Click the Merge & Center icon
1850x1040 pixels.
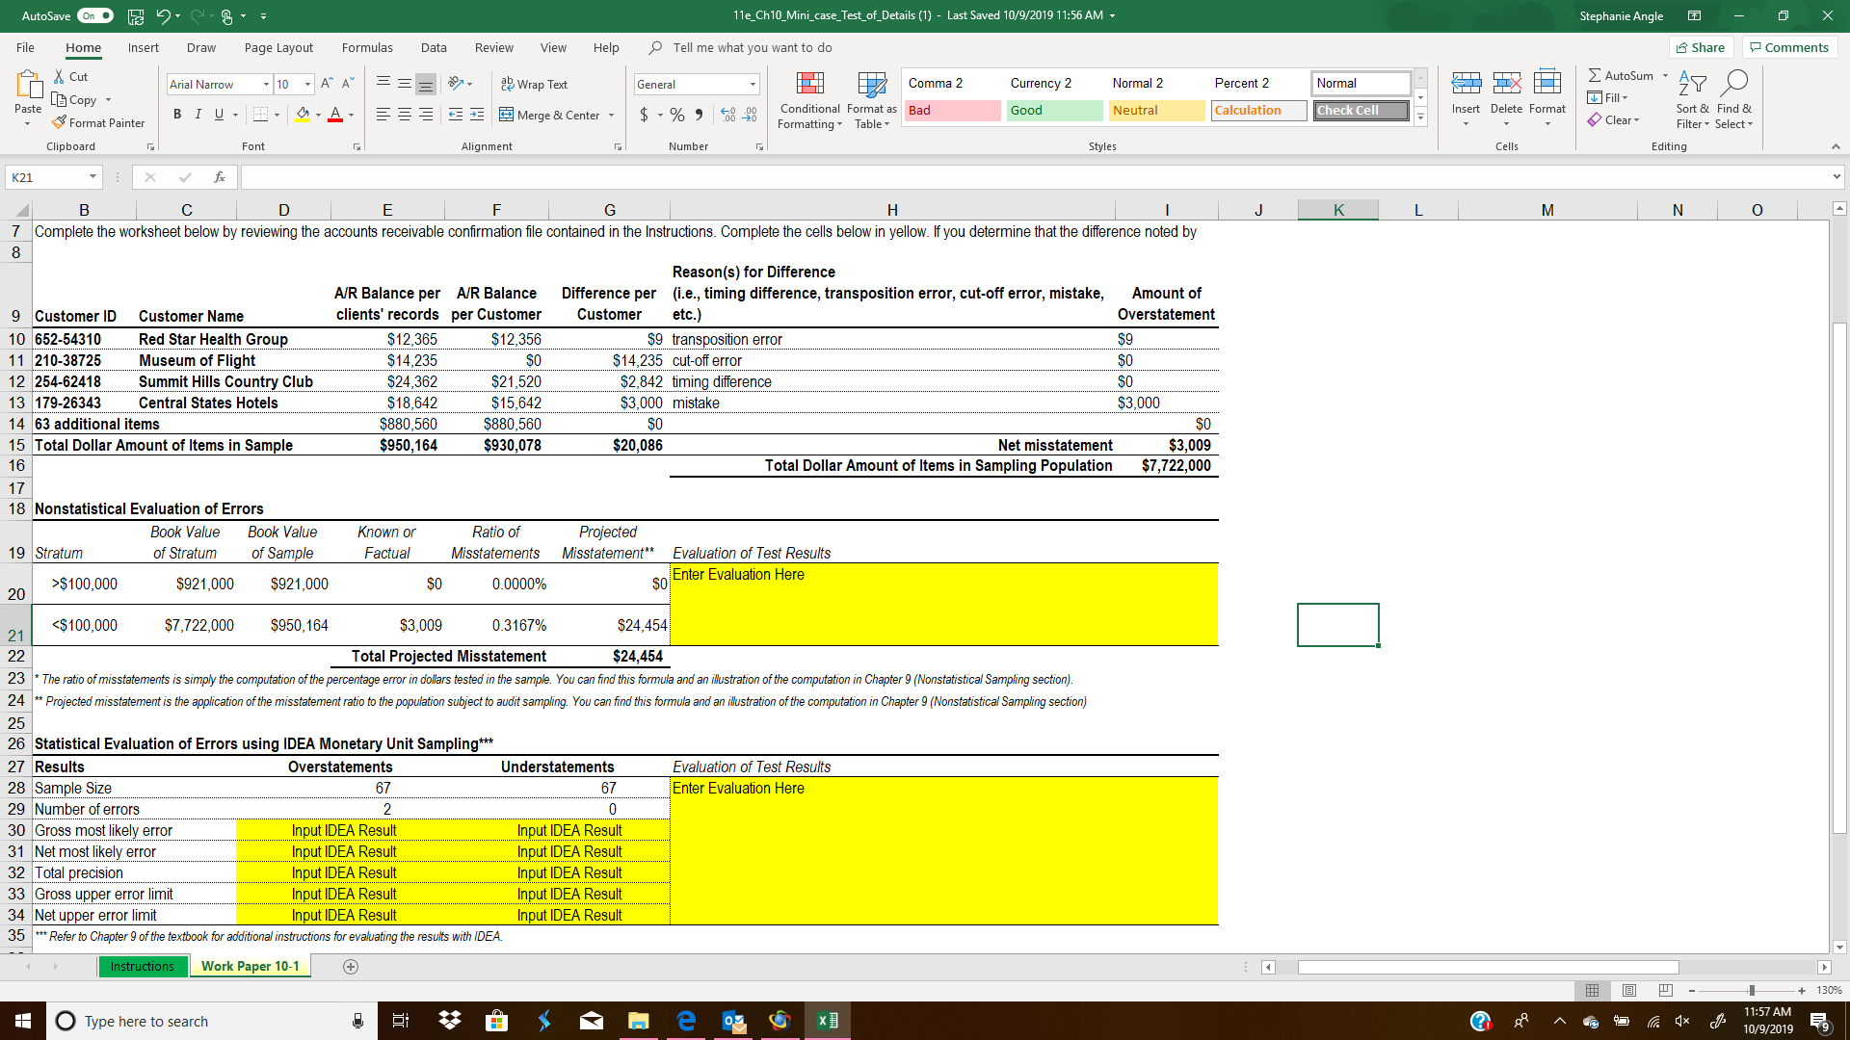point(505,115)
